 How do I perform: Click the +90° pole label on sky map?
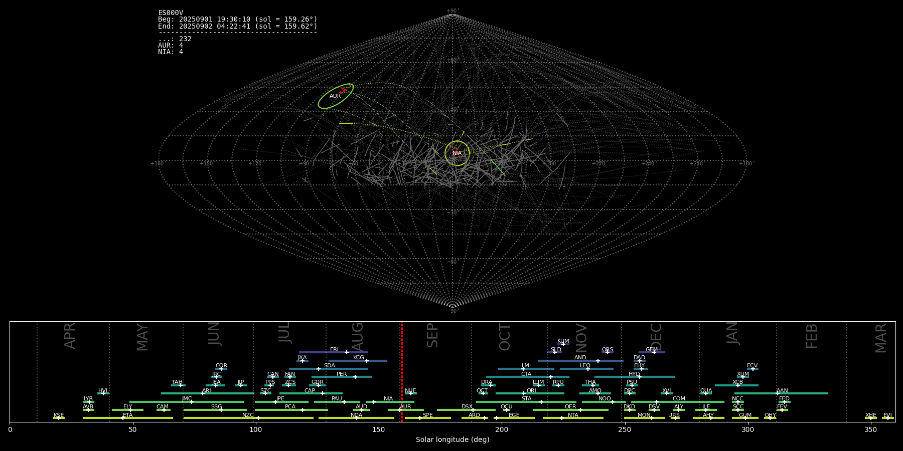click(453, 11)
